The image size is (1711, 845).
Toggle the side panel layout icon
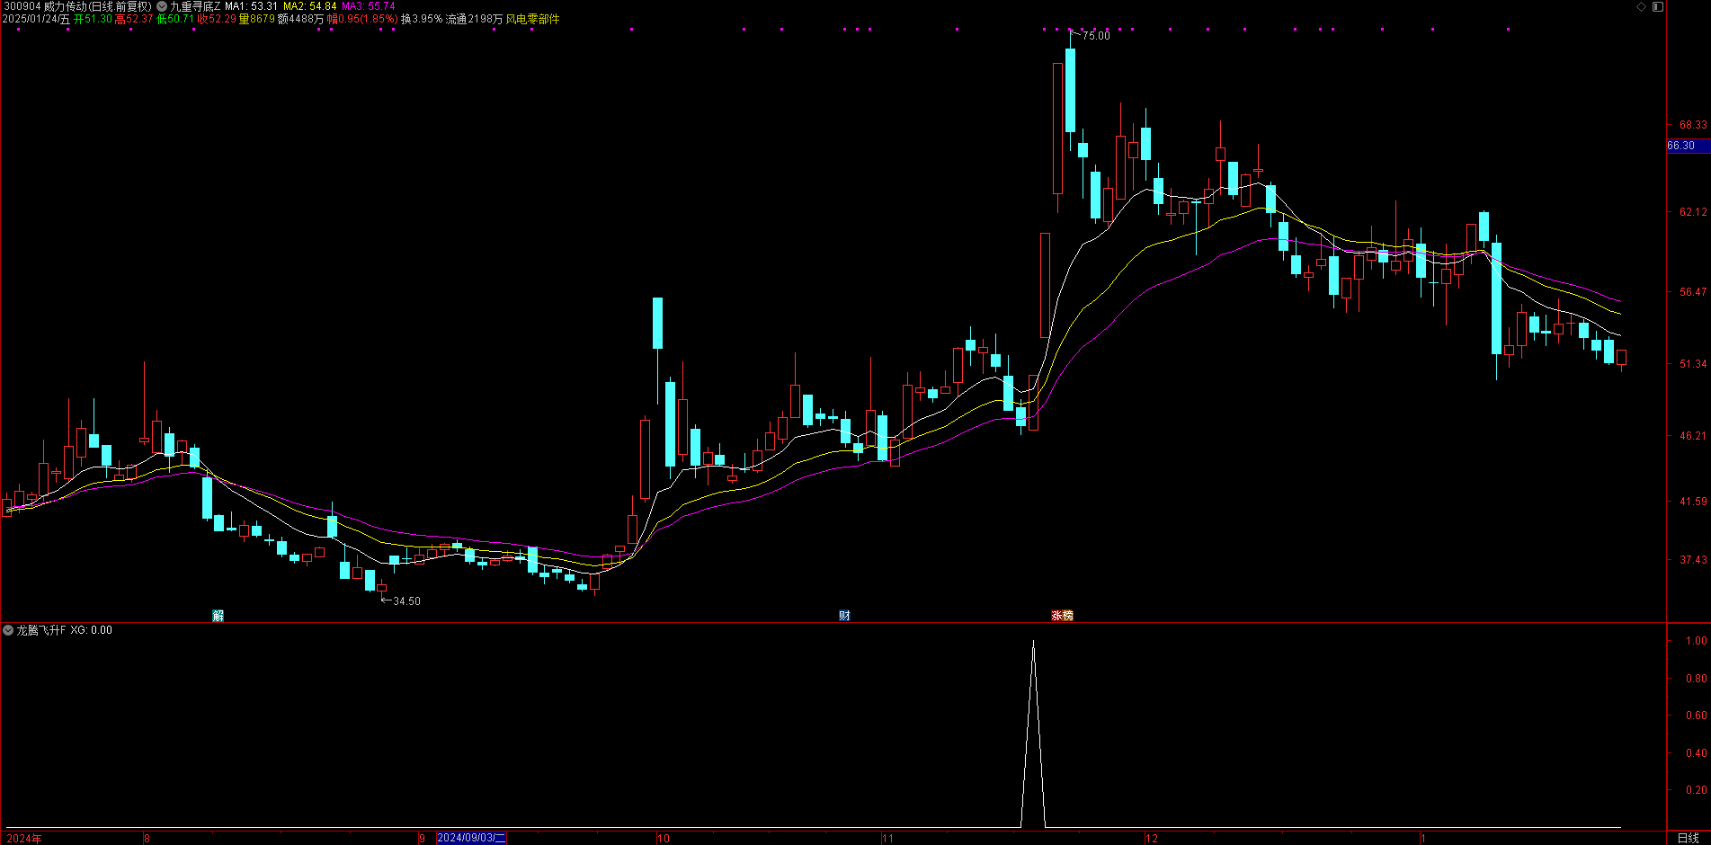tap(1658, 6)
